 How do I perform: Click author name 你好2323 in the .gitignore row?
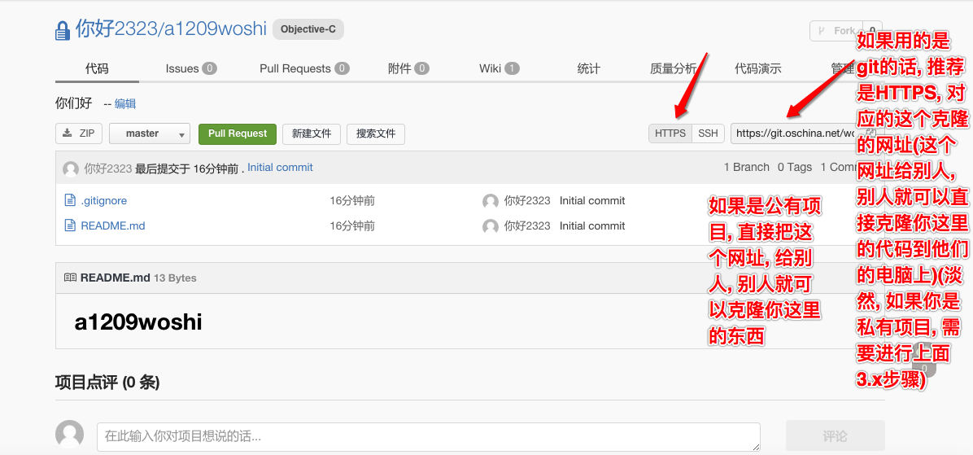point(527,200)
